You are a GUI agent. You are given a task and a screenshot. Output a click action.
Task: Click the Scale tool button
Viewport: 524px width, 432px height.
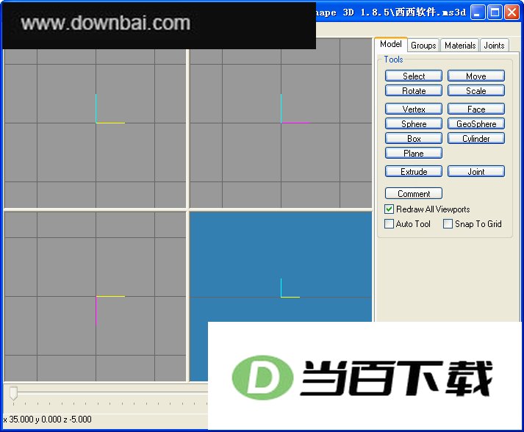pyautogui.click(x=476, y=90)
